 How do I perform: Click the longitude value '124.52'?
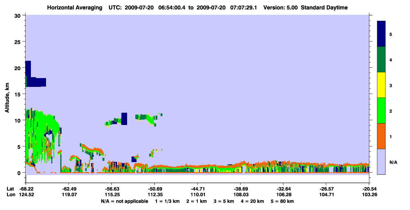click(x=26, y=195)
